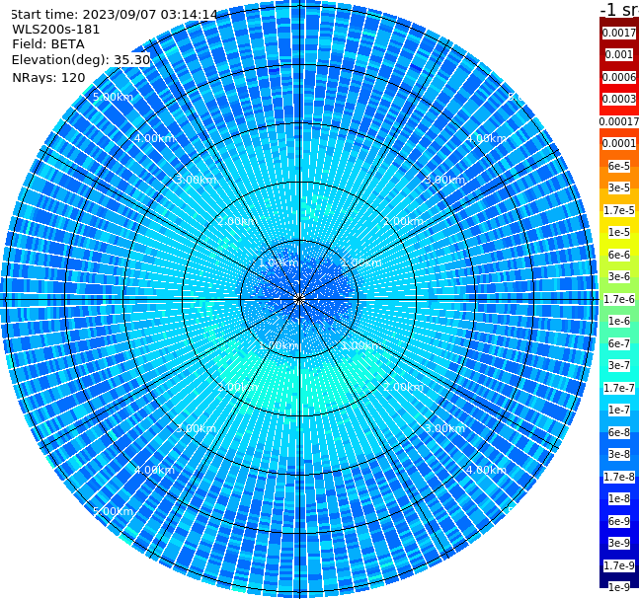Click the 4.00km label in the southeast quadrant

click(487, 470)
